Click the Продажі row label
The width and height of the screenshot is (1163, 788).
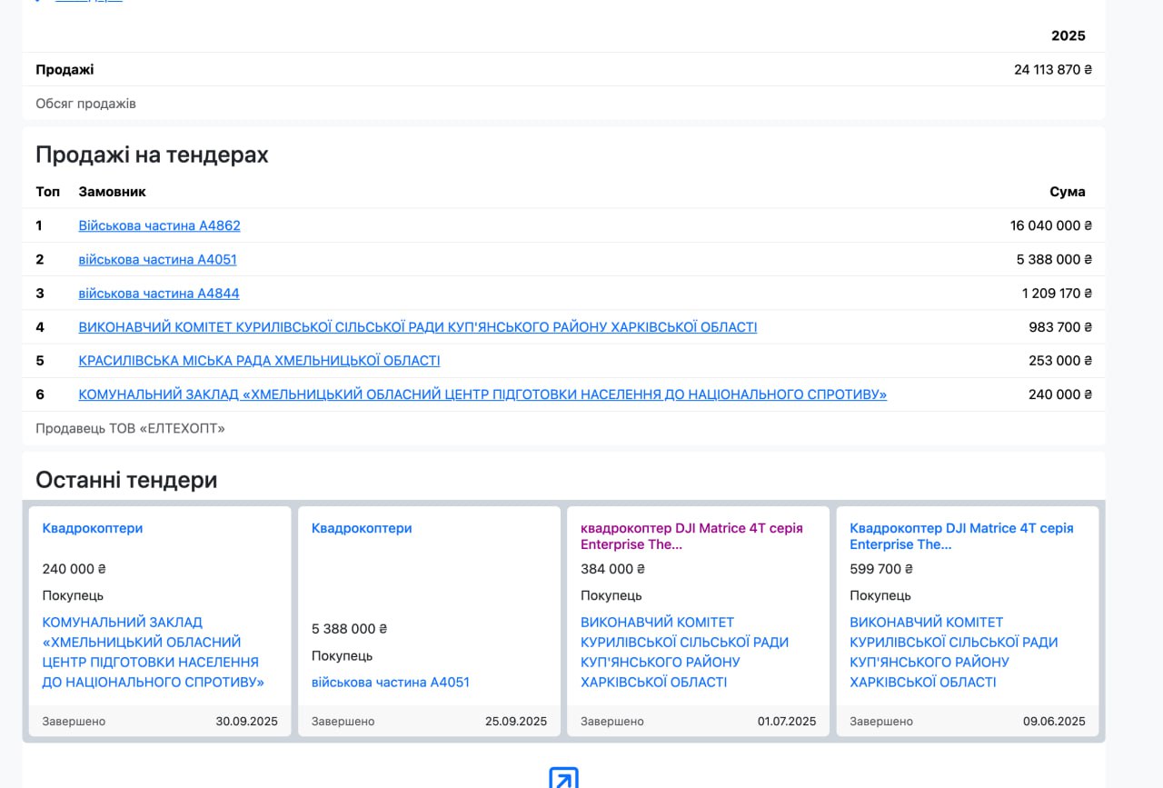[x=65, y=69]
